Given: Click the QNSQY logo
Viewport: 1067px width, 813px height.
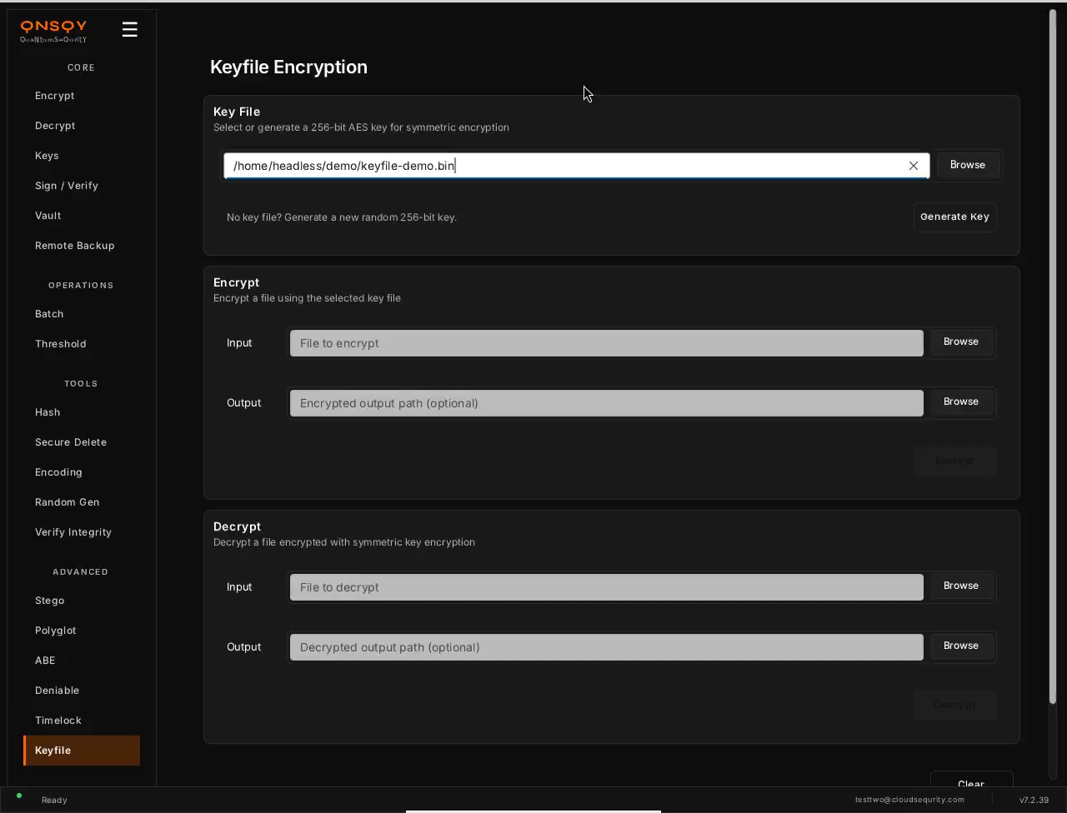Looking at the screenshot, I should coord(53,31).
